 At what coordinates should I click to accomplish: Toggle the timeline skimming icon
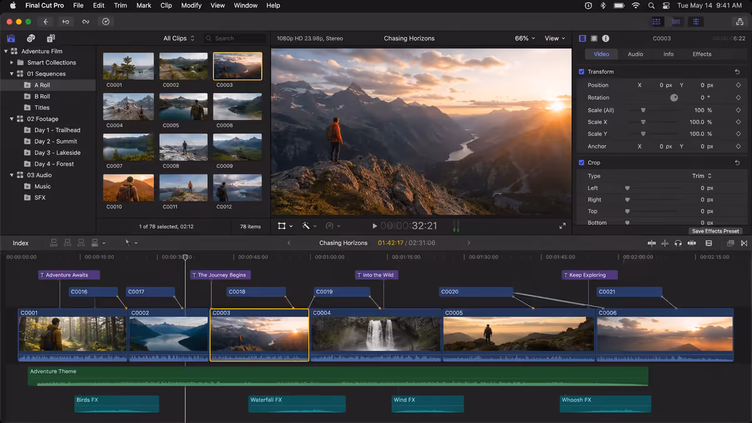click(652, 243)
